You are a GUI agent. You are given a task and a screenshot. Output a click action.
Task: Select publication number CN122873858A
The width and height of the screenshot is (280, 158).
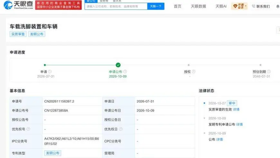point(56,110)
